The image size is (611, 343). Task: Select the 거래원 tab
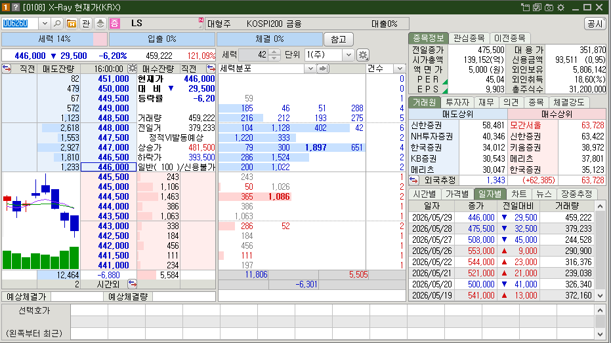tap(425, 102)
